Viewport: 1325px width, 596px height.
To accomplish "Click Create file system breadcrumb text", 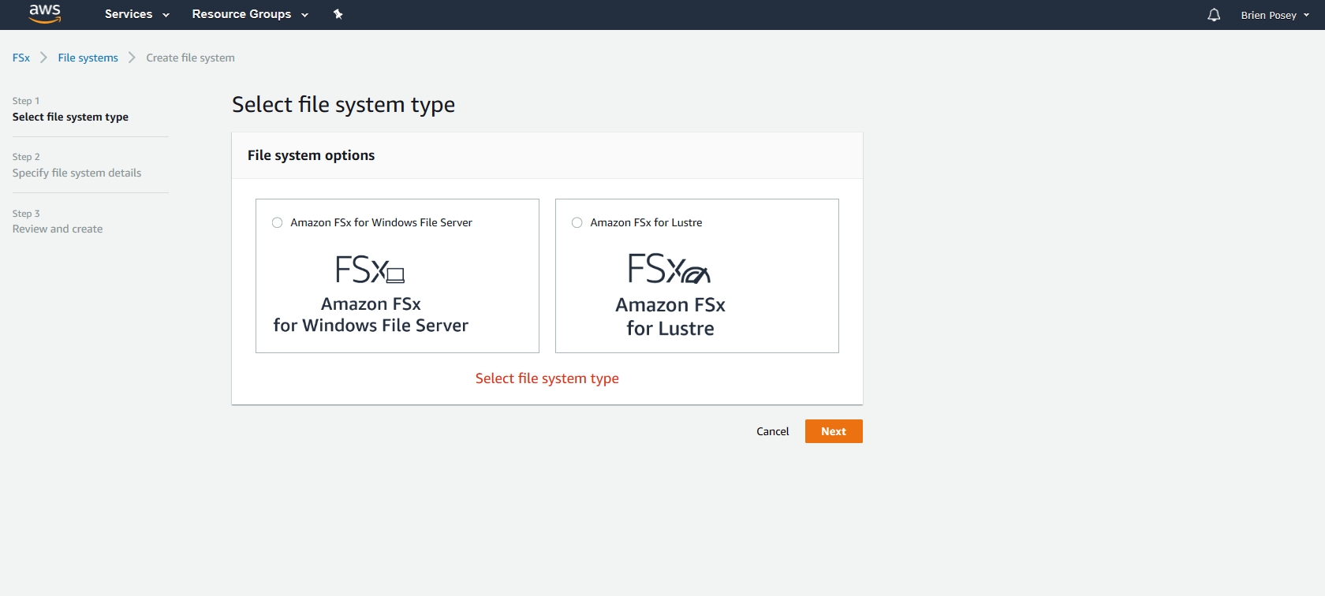I will [x=190, y=58].
